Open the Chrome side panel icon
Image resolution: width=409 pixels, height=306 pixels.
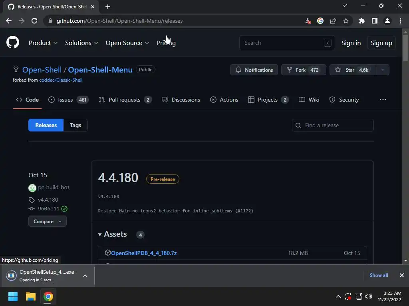(x=375, y=21)
